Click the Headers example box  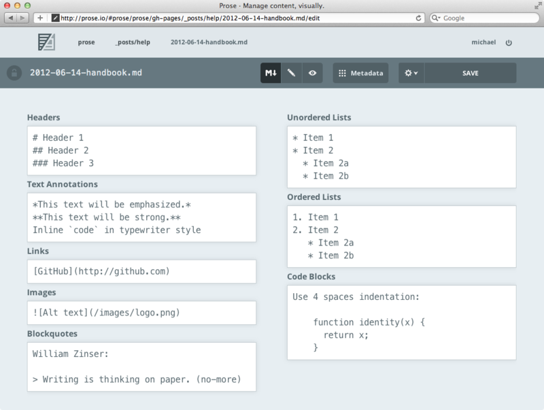click(141, 150)
